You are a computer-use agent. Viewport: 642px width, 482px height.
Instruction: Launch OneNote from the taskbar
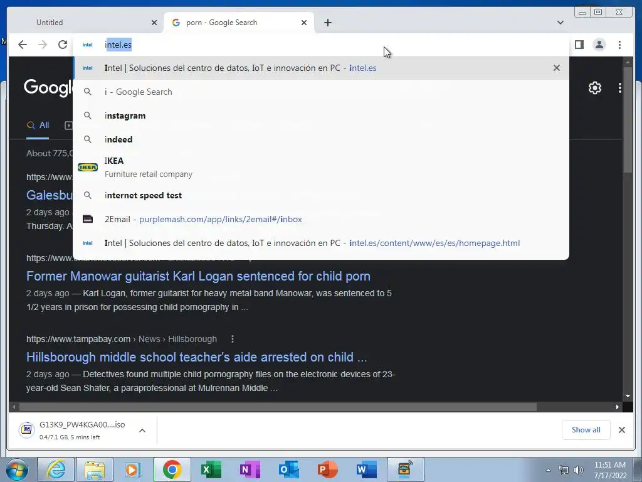[x=250, y=469]
